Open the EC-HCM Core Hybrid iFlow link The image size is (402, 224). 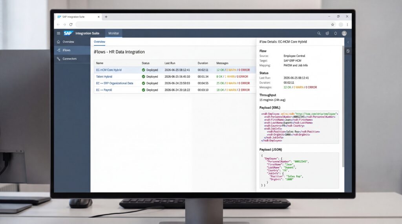click(109, 70)
